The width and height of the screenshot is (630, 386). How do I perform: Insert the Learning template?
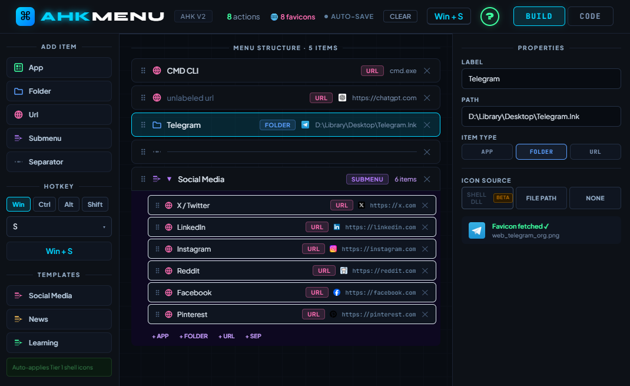pos(59,342)
